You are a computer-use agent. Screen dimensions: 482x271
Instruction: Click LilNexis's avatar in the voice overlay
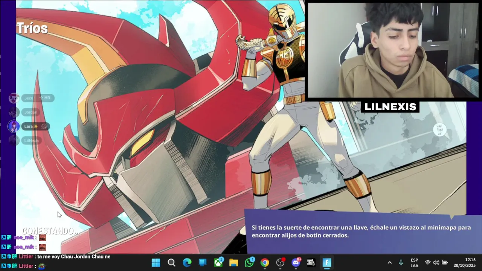tap(14, 140)
